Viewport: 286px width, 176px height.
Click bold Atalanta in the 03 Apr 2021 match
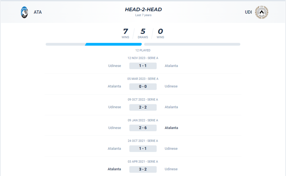[x=114, y=169]
